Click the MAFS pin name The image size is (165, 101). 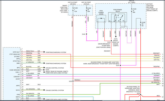[18, 97]
